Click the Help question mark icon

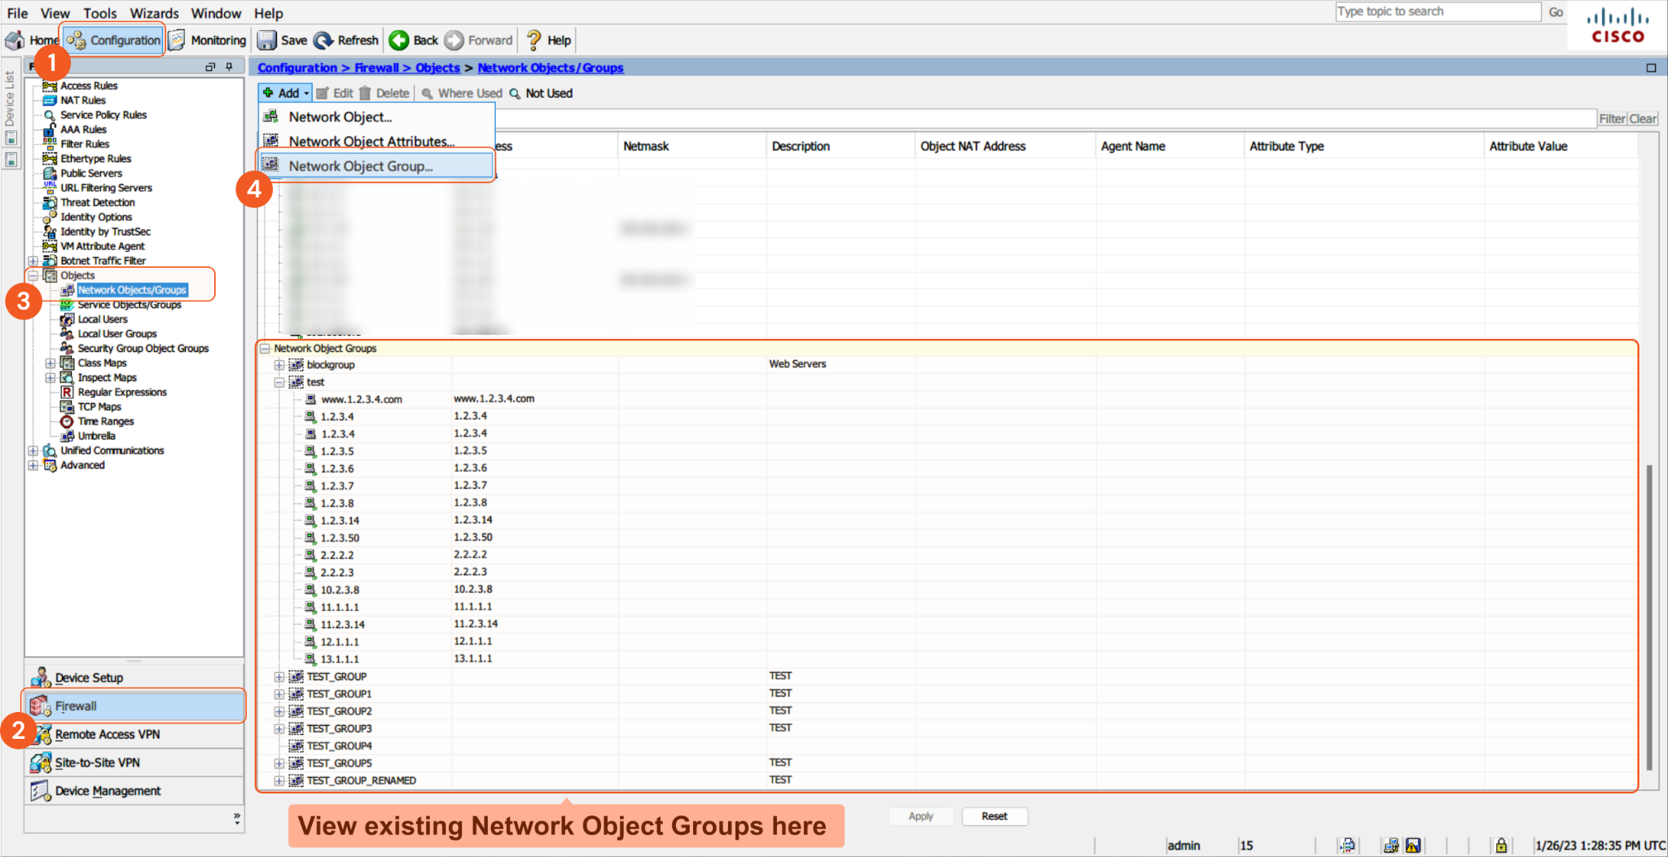pos(534,40)
